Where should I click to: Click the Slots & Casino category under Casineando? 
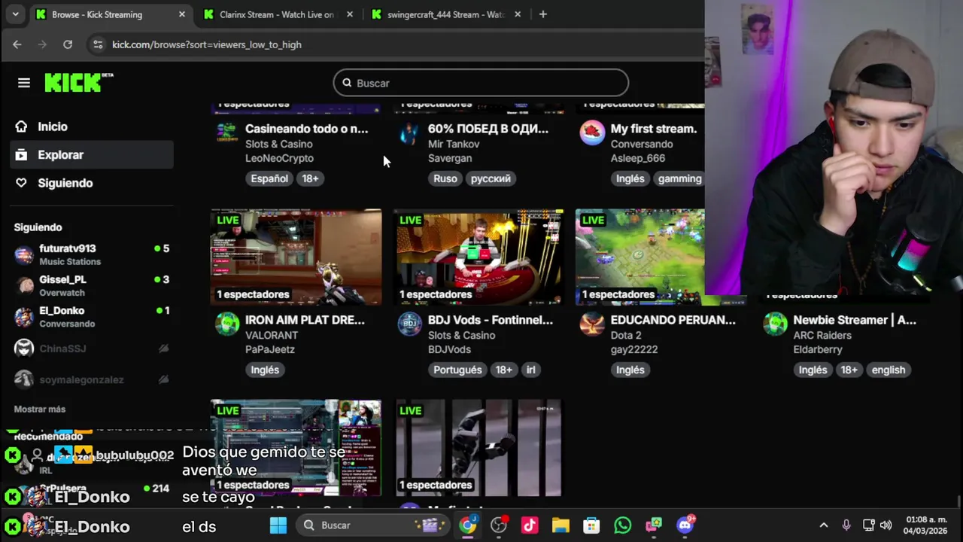(x=278, y=144)
